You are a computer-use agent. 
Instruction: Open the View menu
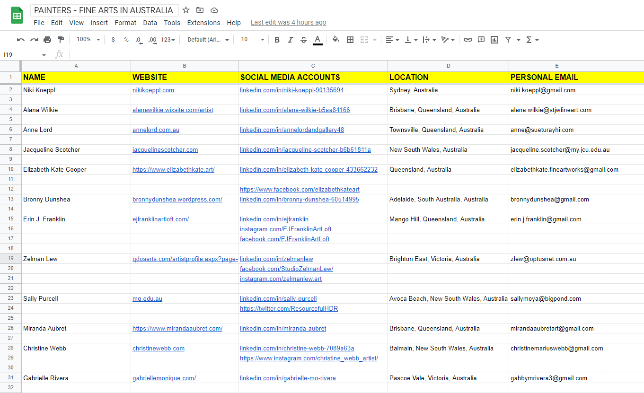76,23
